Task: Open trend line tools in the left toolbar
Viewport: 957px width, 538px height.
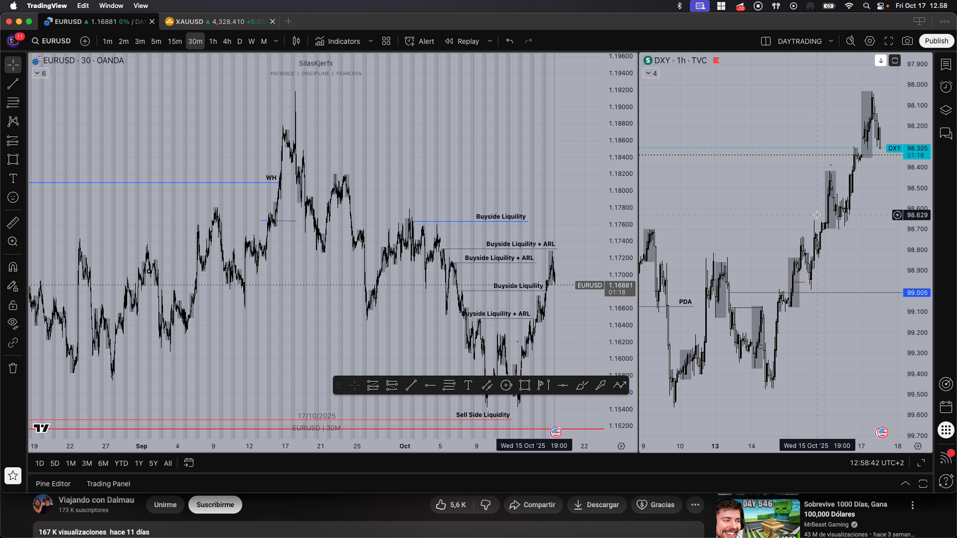Action: click(13, 84)
